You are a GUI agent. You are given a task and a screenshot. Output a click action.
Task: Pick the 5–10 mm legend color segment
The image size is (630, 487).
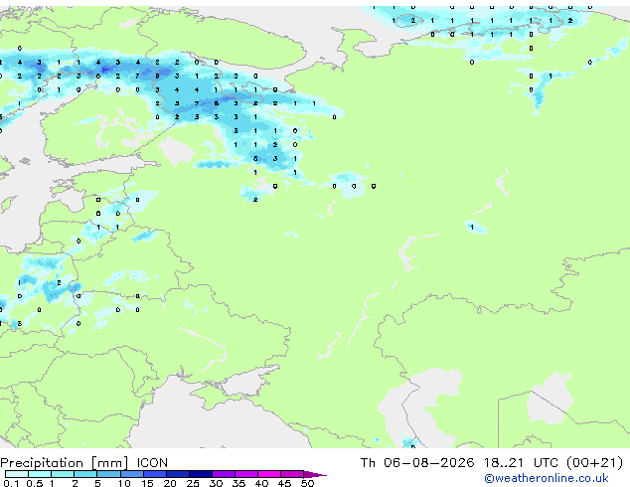coord(108,474)
